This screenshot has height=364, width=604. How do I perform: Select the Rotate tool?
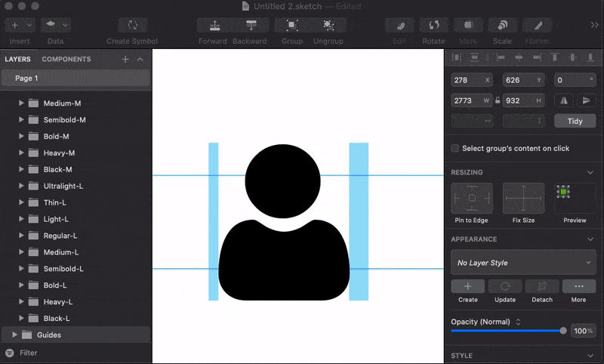coord(433,26)
